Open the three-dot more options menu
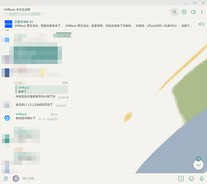 (201, 12)
